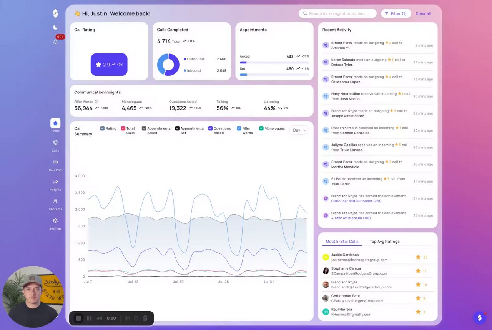Open the Contacts sidebar icon

point(55,201)
